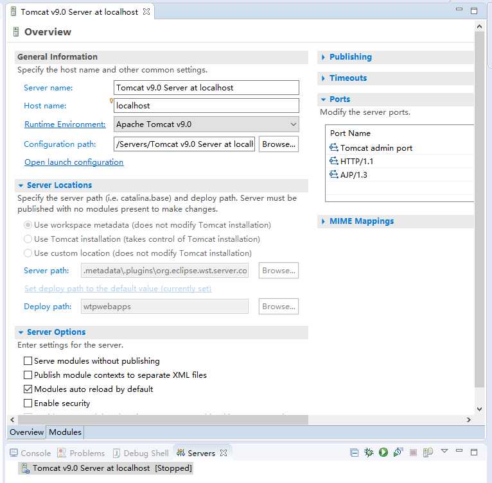The height and width of the screenshot is (483, 492).
Task: Click the scroll down arrow of editor
Action: click(479, 409)
